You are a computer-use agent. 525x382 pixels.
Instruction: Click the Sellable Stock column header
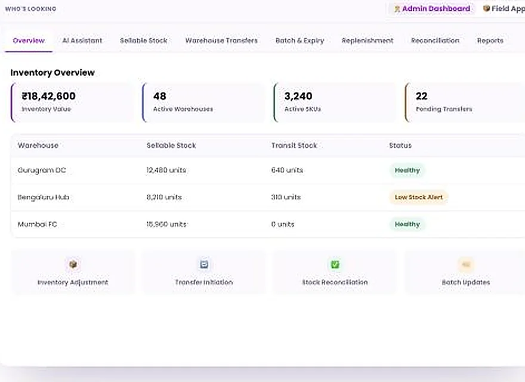(x=171, y=146)
